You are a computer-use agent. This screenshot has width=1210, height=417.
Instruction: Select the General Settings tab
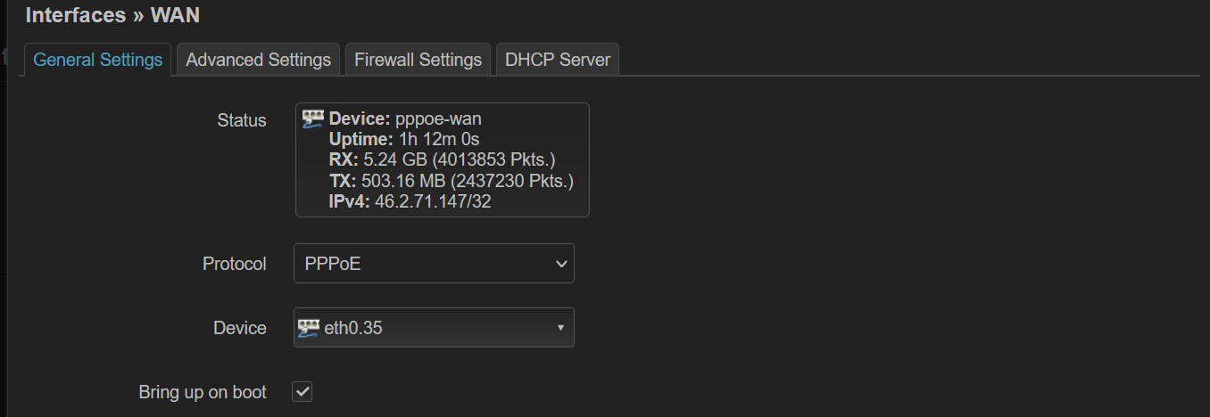[98, 60]
